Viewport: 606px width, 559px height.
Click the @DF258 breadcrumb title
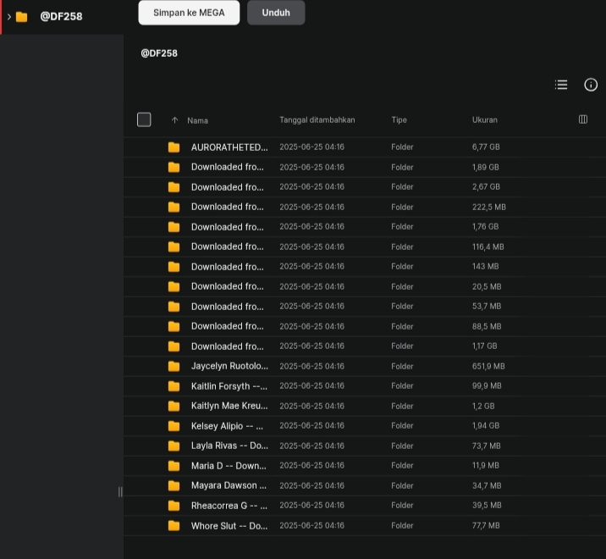(x=159, y=53)
